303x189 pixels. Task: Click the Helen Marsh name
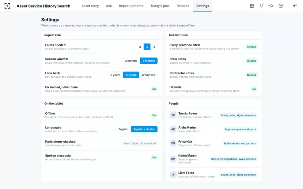(x=187, y=156)
